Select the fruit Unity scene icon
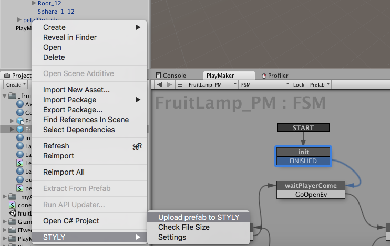Image resolution: width=390 pixels, height=246 pixels. pyautogui.click(x=13, y=213)
